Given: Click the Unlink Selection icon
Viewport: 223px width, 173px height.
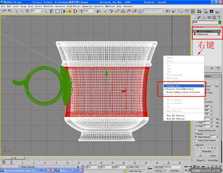Looking at the screenshot, I should (22, 11).
